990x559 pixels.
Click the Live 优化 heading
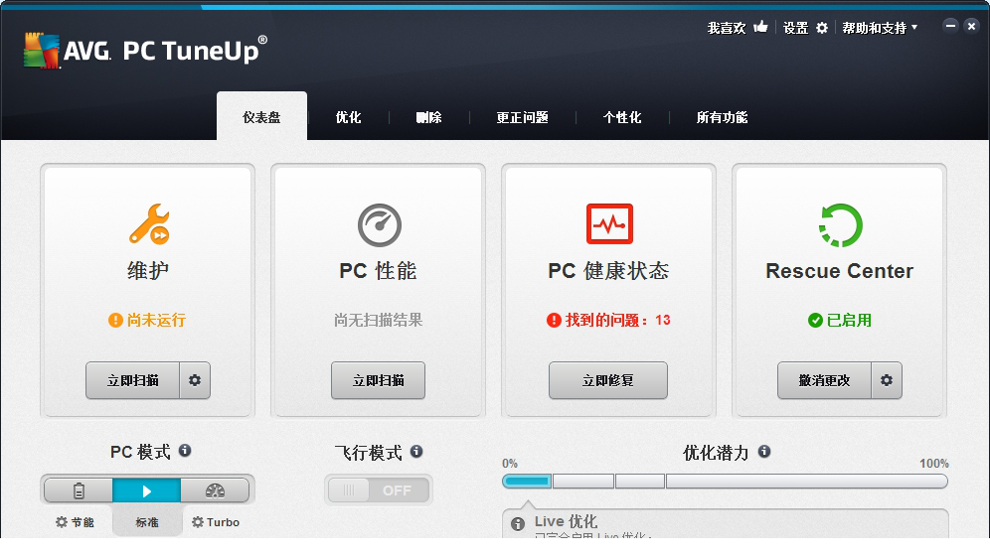tap(566, 521)
